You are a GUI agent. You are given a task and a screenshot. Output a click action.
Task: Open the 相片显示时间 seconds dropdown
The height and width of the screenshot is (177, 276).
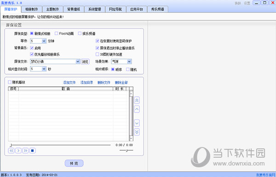(x=44, y=69)
